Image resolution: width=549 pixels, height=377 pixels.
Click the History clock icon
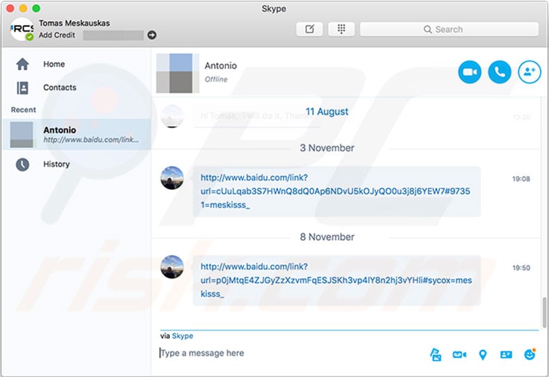tap(22, 165)
